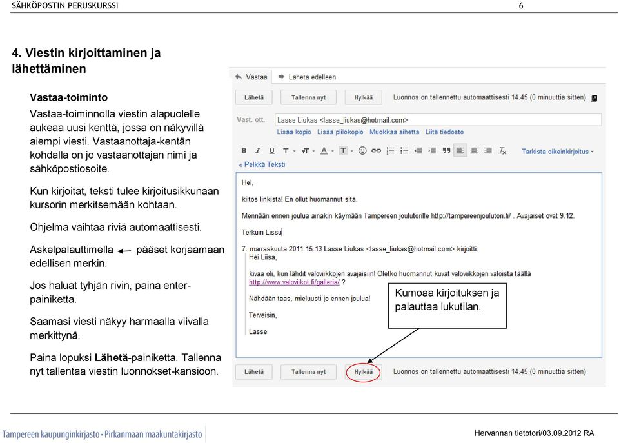
Task: Click the top draft saved status text
Action: click(489, 97)
